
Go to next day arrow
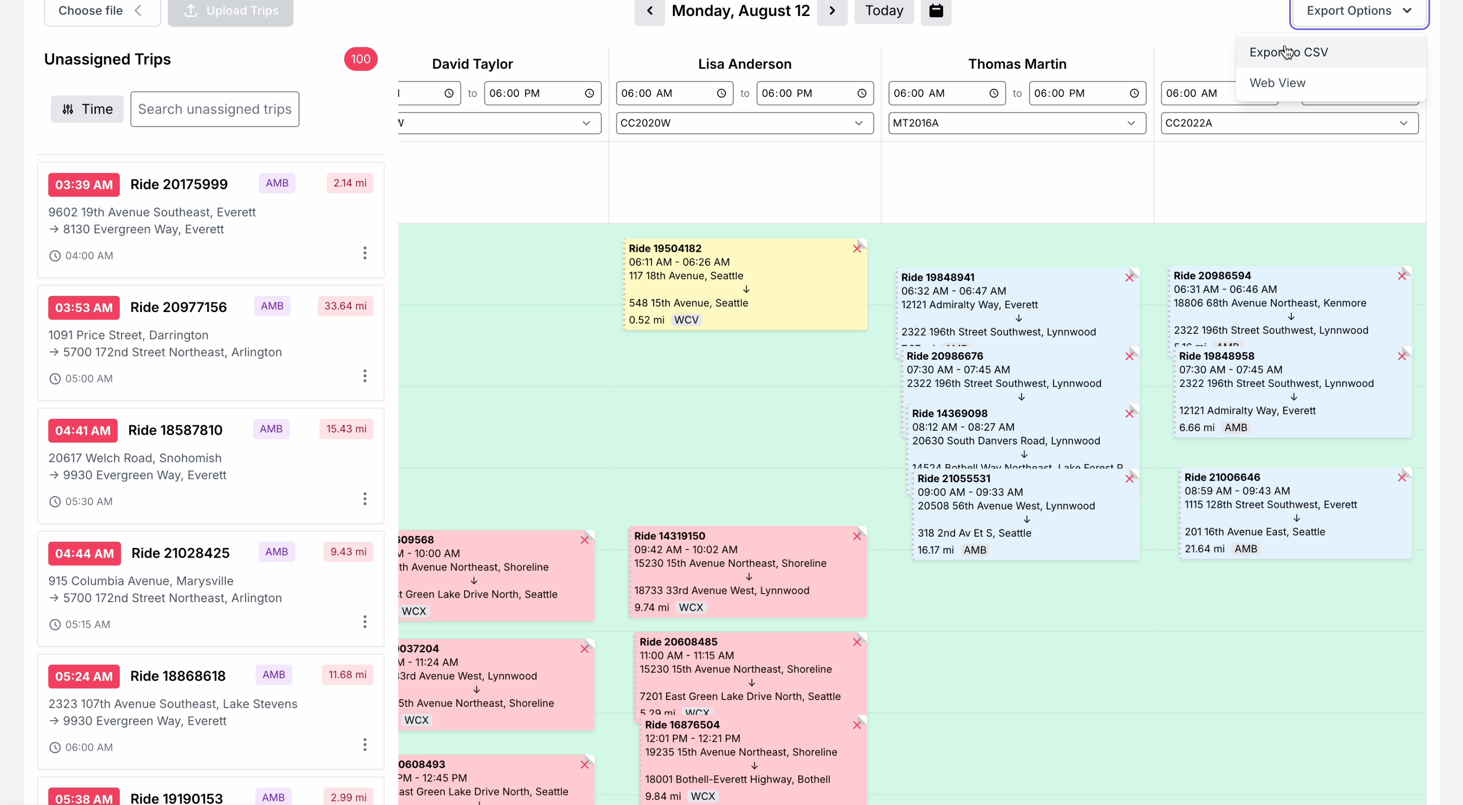click(832, 11)
